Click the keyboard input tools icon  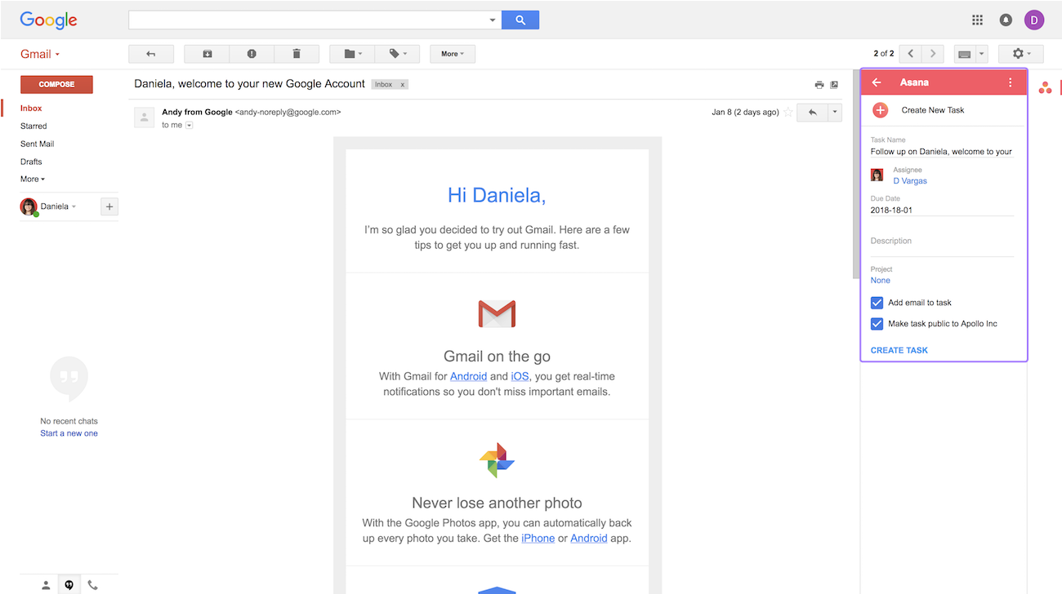pyautogui.click(x=965, y=54)
